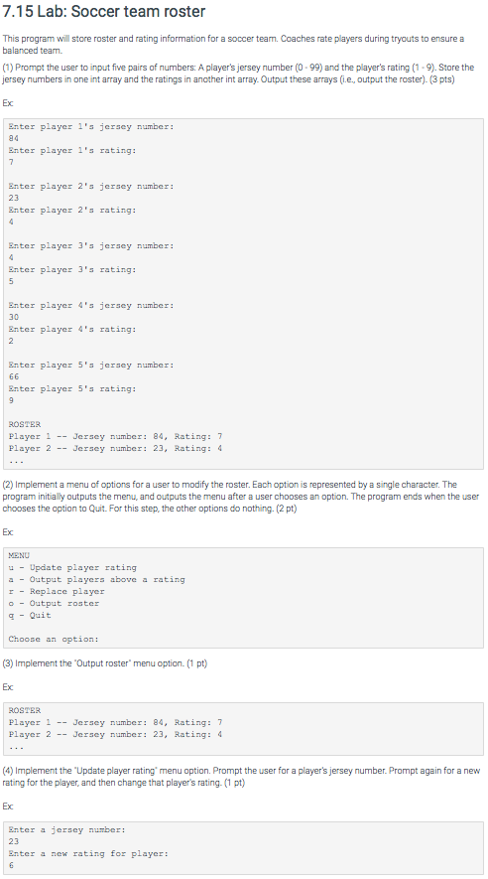This screenshot has height=879, width=488.
Task: Click 'Enter player 3's jersey number:' line
Action: (x=91, y=246)
